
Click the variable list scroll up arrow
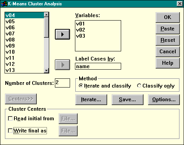pos(46,15)
